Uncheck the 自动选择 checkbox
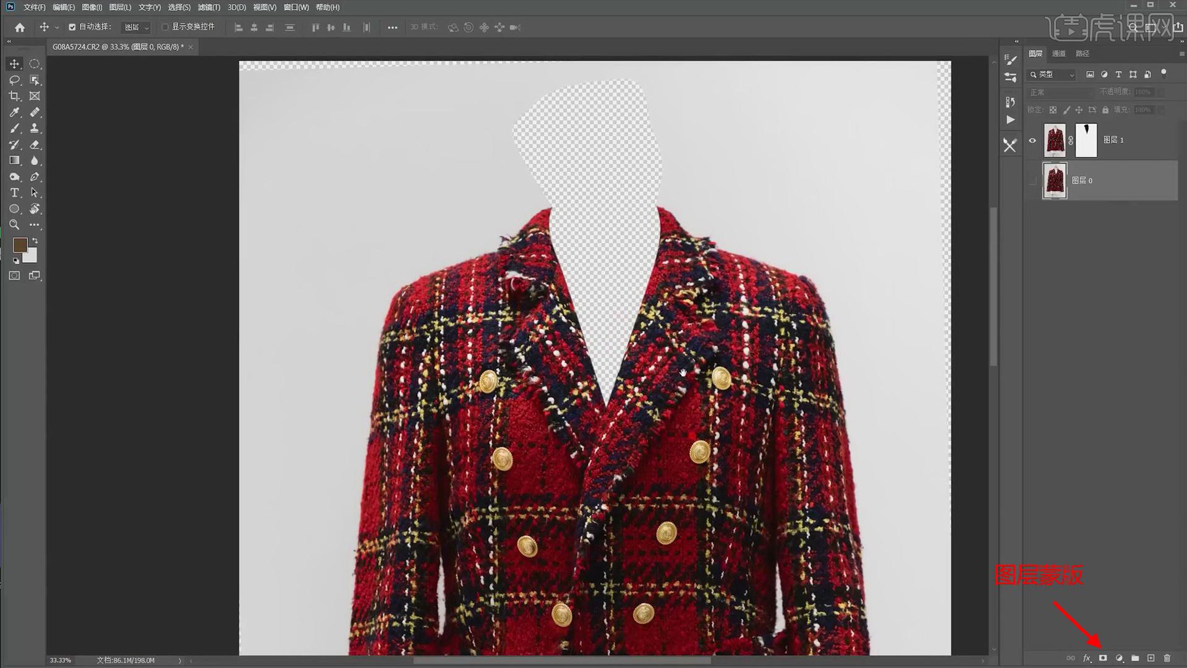1187x668 pixels. point(72,27)
